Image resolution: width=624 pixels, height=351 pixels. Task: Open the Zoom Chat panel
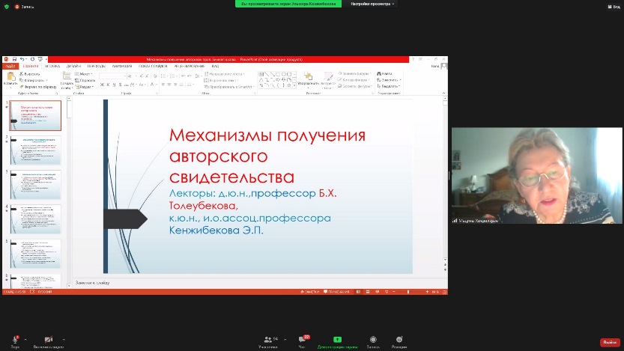pos(303,341)
